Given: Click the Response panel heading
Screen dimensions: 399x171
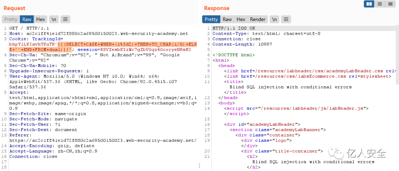Looking at the screenshot, I should point(216,8).
